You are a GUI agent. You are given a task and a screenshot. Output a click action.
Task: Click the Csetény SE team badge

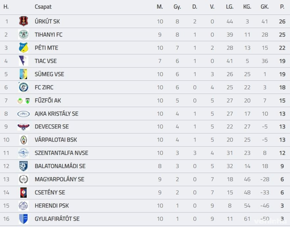pyautogui.click(x=23, y=192)
